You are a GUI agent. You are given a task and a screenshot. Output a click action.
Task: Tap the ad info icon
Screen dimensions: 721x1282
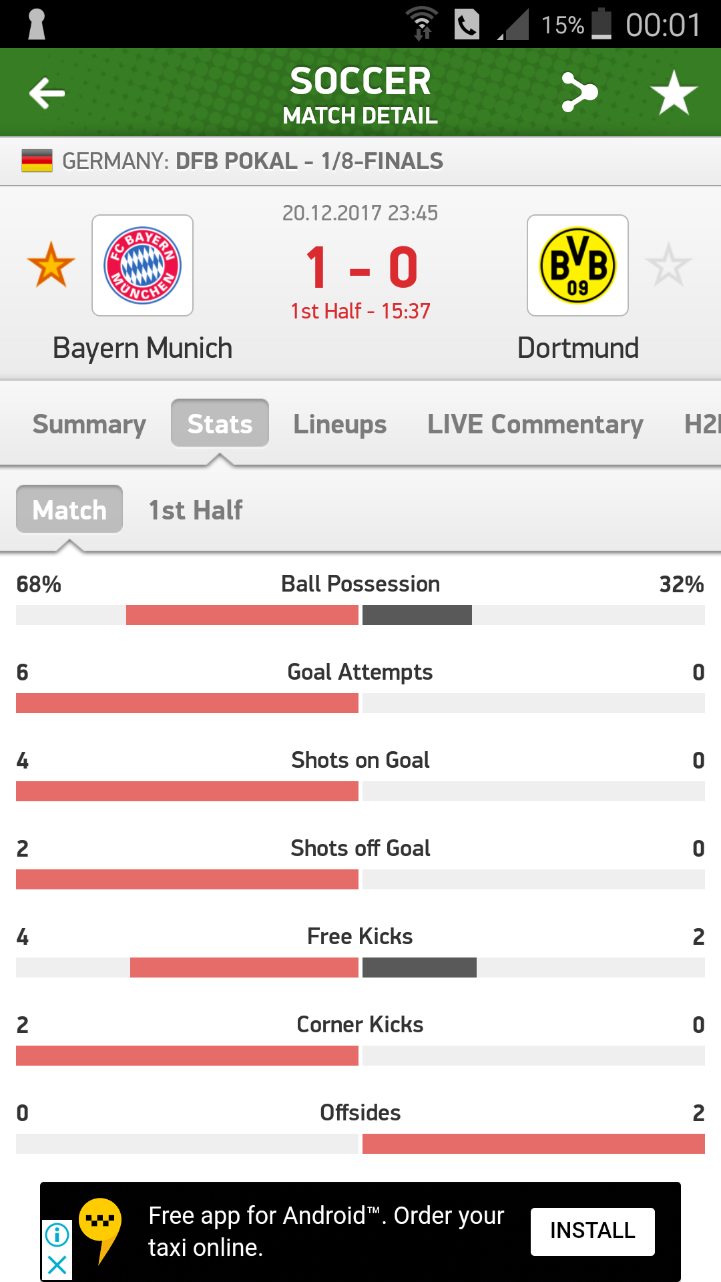[x=57, y=1235]
